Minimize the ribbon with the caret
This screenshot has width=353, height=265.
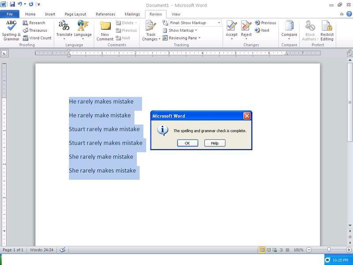click(342, 14)
